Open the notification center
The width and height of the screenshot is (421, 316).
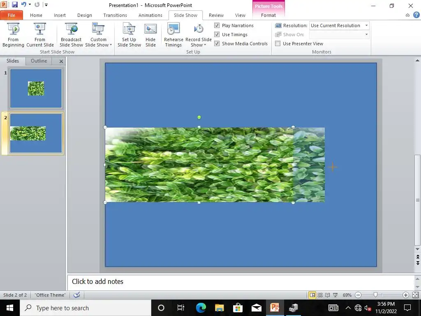coord(407,308)
